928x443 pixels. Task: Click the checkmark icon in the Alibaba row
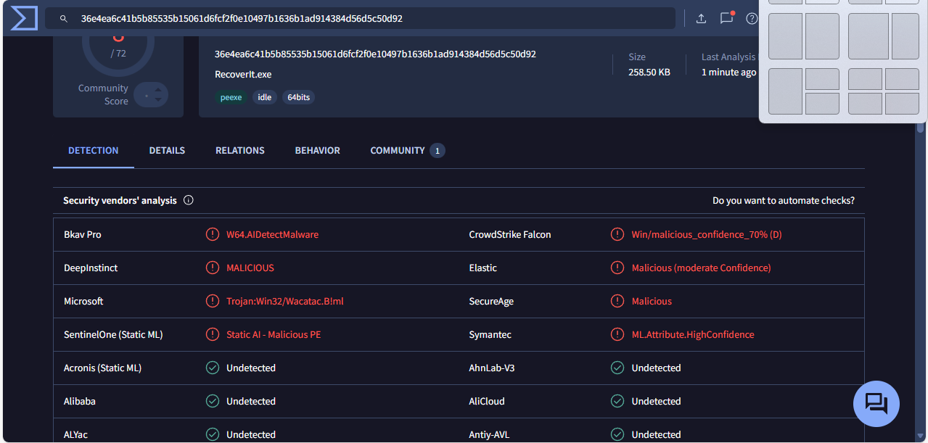pyautogui.click(x=213, y=401)
